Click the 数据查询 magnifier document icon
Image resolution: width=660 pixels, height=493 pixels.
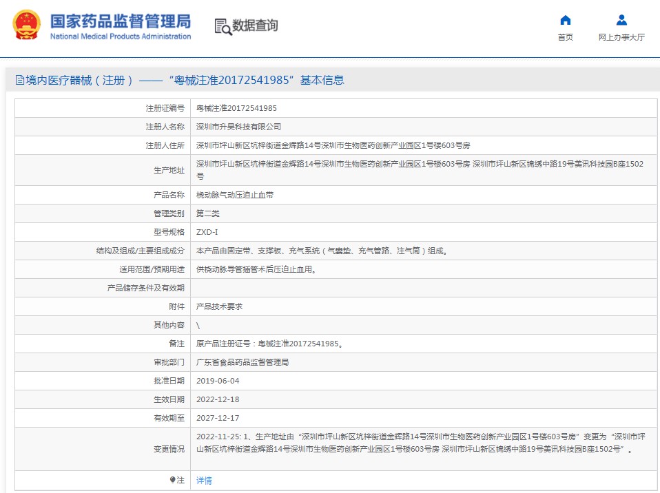222,26
